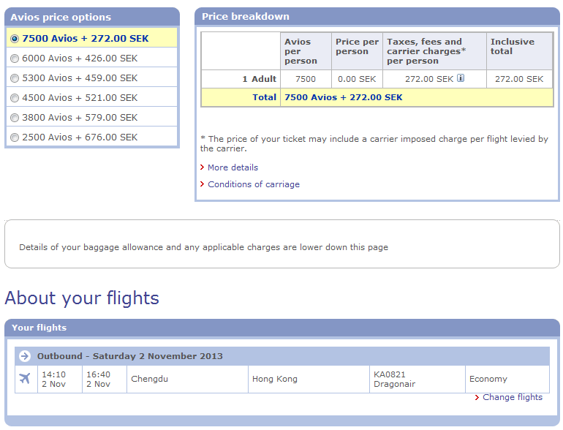Choose the 6000 Avios + 426.00 SEK option
563x430 pixels.
coord(15,58)
